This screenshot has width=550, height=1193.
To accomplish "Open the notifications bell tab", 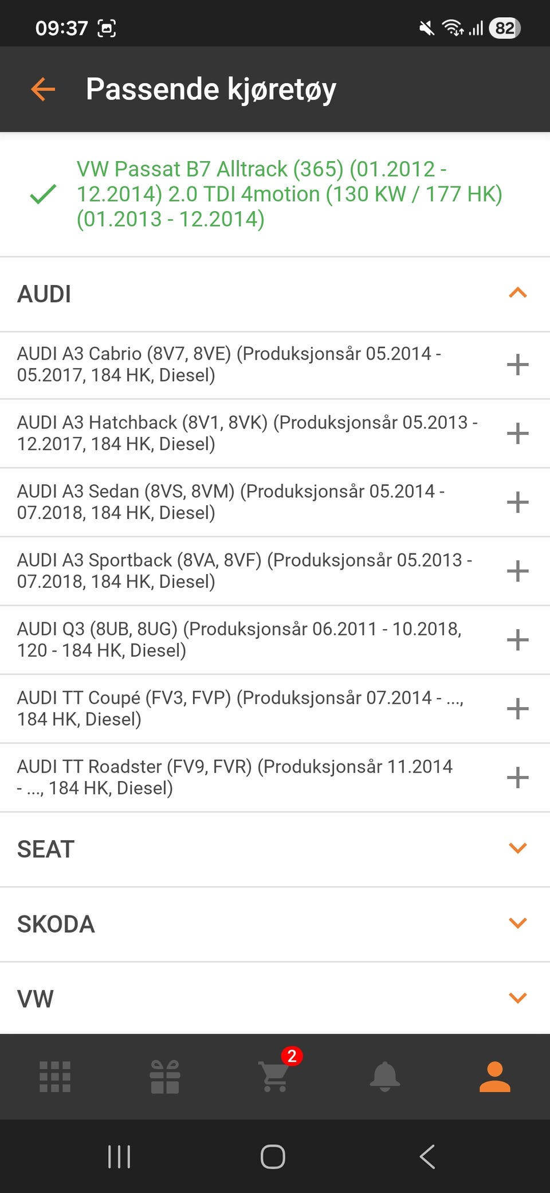I will click(385, 1076).
